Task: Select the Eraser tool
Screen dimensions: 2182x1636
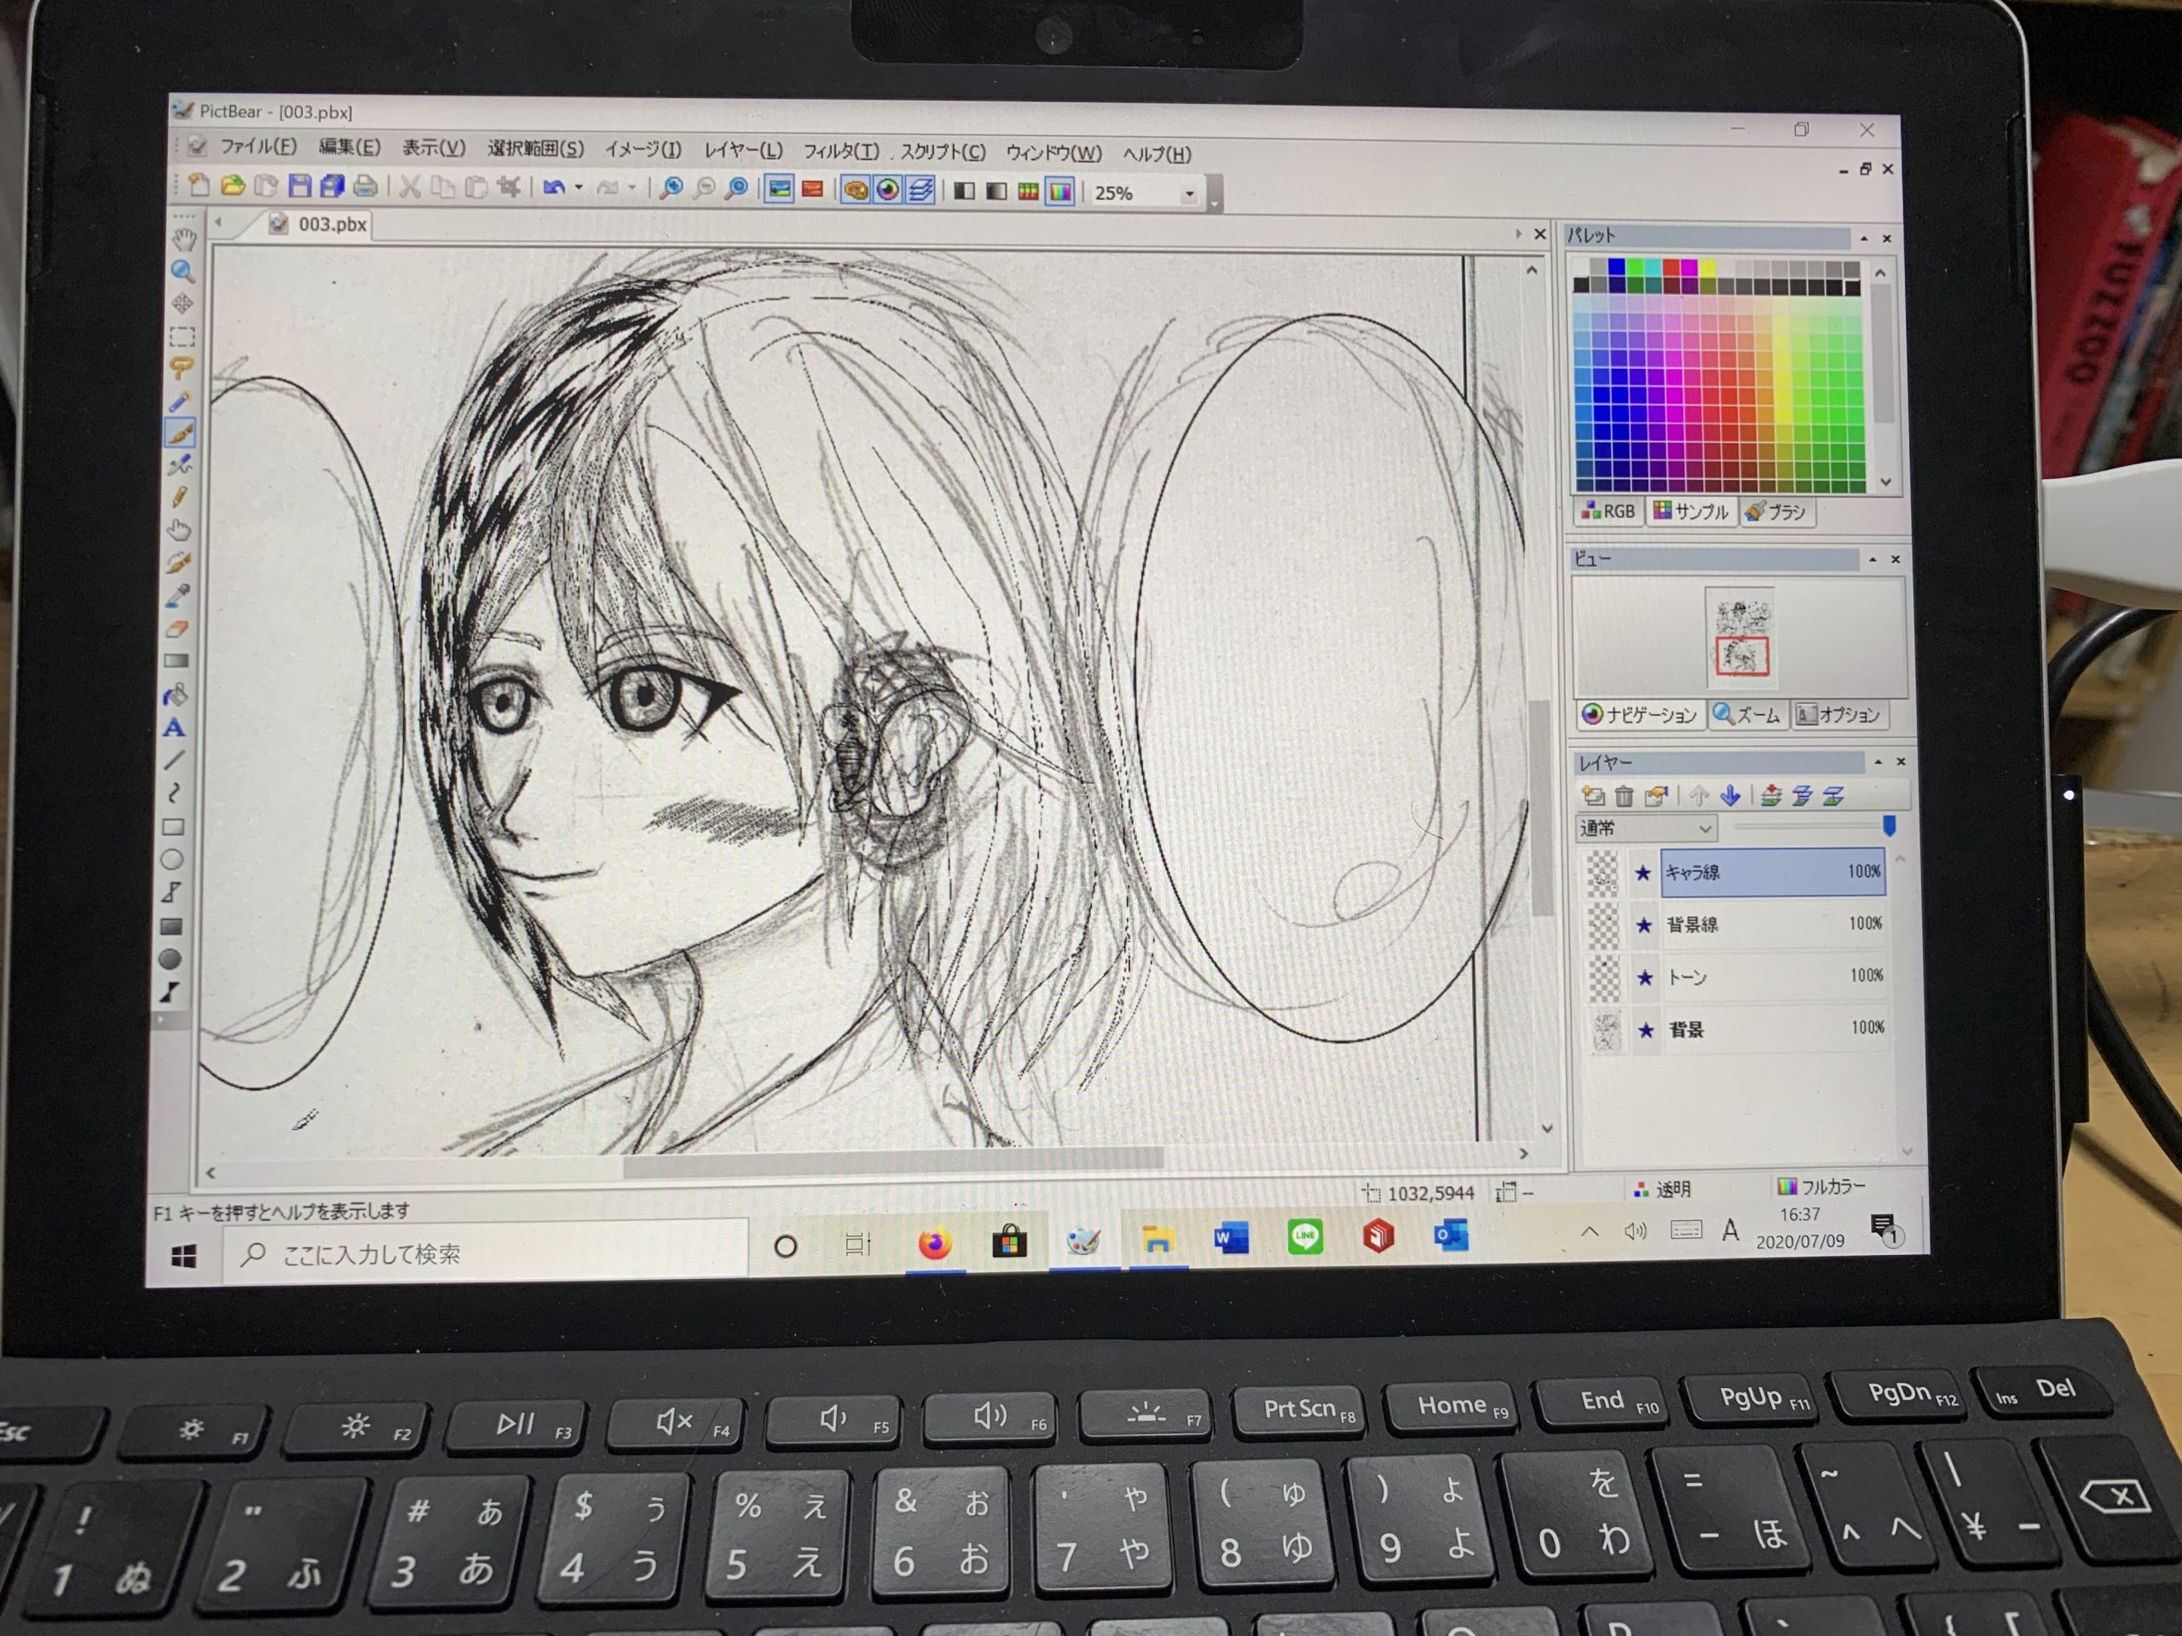Action: (x=177, y=628)
